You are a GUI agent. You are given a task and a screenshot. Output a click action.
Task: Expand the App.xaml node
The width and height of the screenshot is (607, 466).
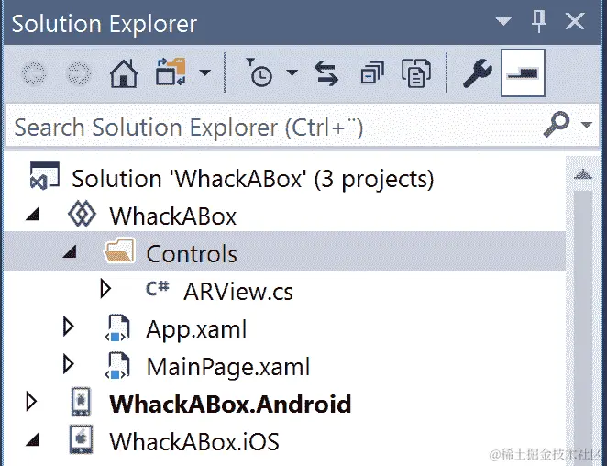pyautogui.click(x=69, y=327)
